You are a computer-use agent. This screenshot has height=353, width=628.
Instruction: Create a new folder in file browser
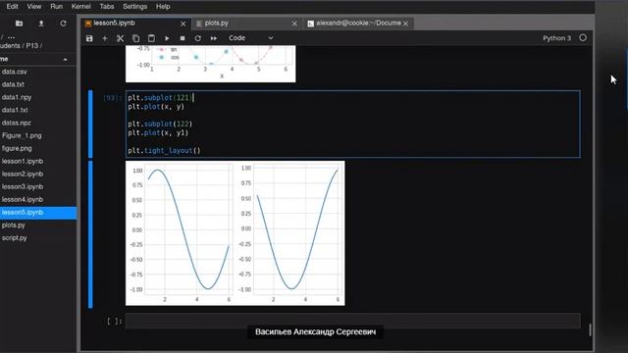pyautogui.click(x=19, y=24)
